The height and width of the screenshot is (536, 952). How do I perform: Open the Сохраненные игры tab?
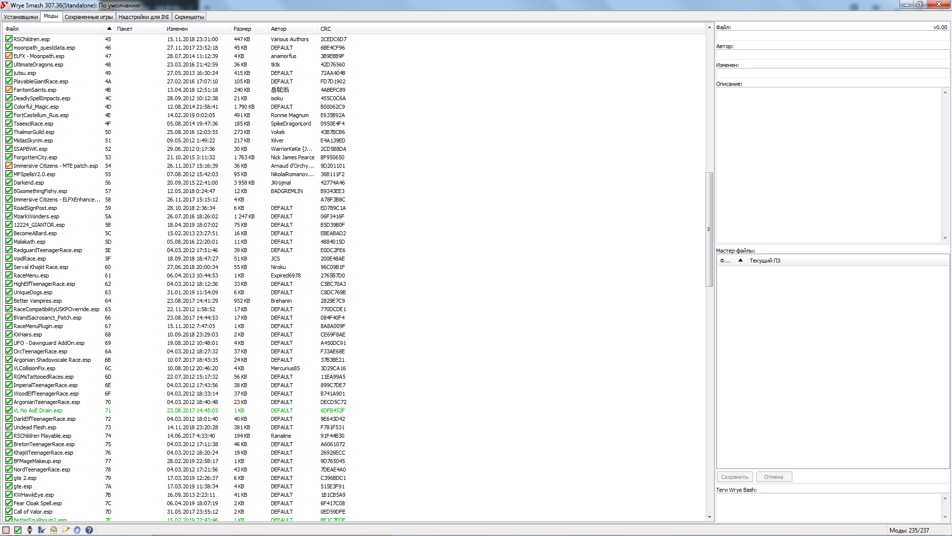[x=89, y=17]
